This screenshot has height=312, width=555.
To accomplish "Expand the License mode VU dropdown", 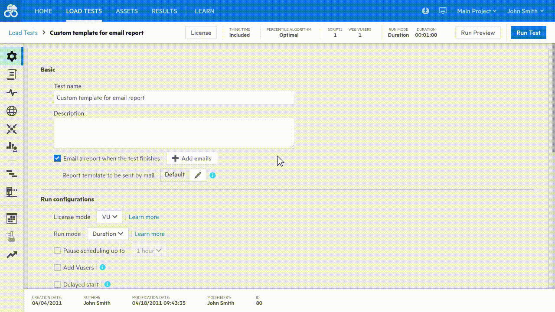I will (x=109, y=217).
